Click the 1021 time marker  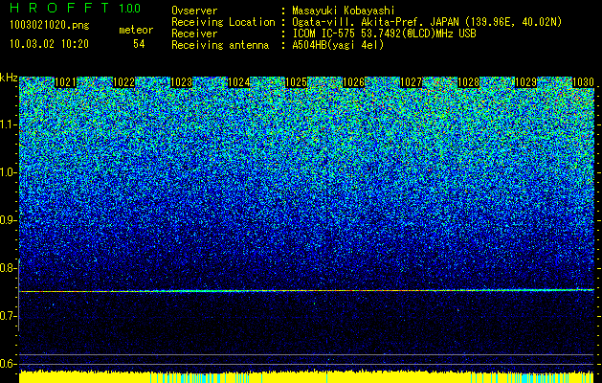(66, 82)
